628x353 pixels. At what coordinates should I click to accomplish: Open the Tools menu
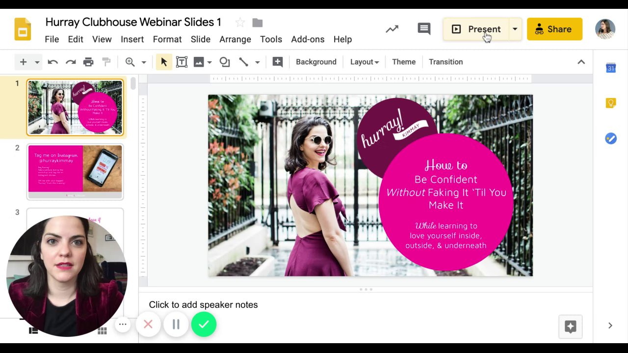(x=271, y=39)
